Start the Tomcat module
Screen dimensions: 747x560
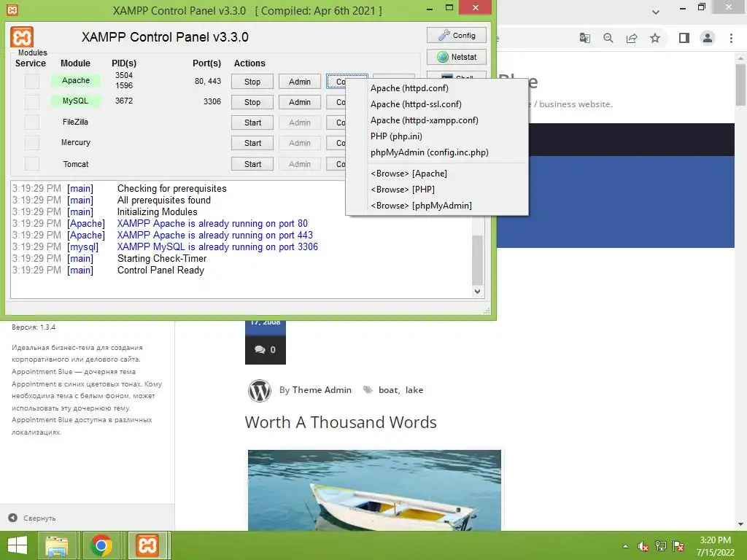[x=252, y=164]
